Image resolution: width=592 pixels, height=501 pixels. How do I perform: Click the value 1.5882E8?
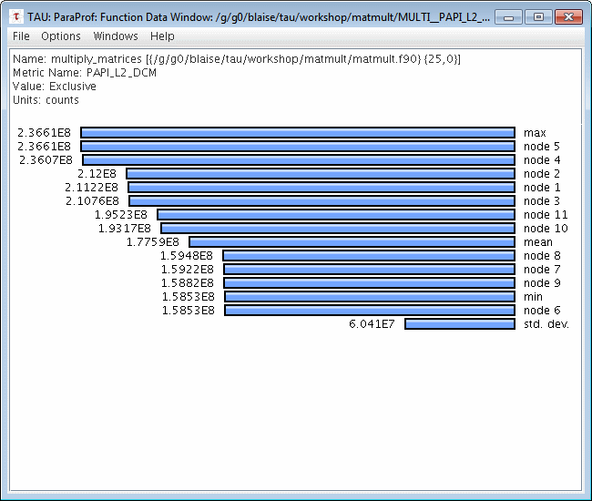point(188,283)
